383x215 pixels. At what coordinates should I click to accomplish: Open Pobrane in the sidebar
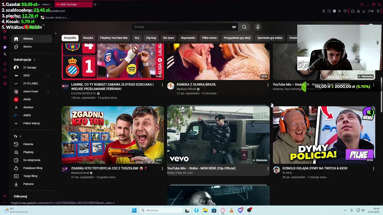[32, 184]
